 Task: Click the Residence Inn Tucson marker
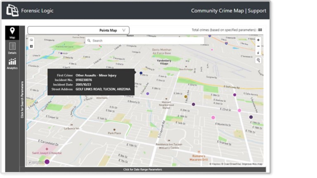click(x=169, y=141)
